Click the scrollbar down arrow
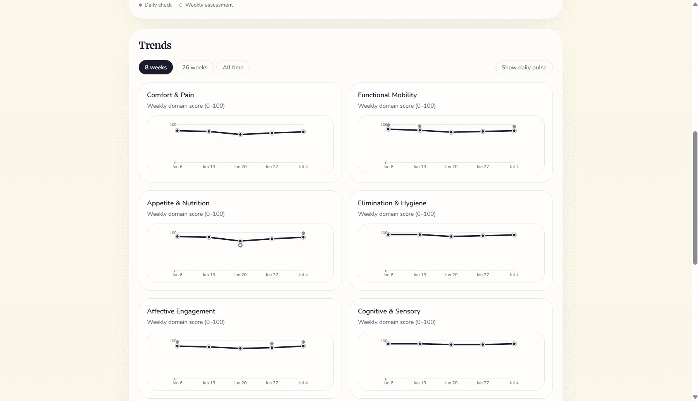Image resolution: width=699 pixels, height=401 pixels. pyautogui.click(x=695, y=397)
